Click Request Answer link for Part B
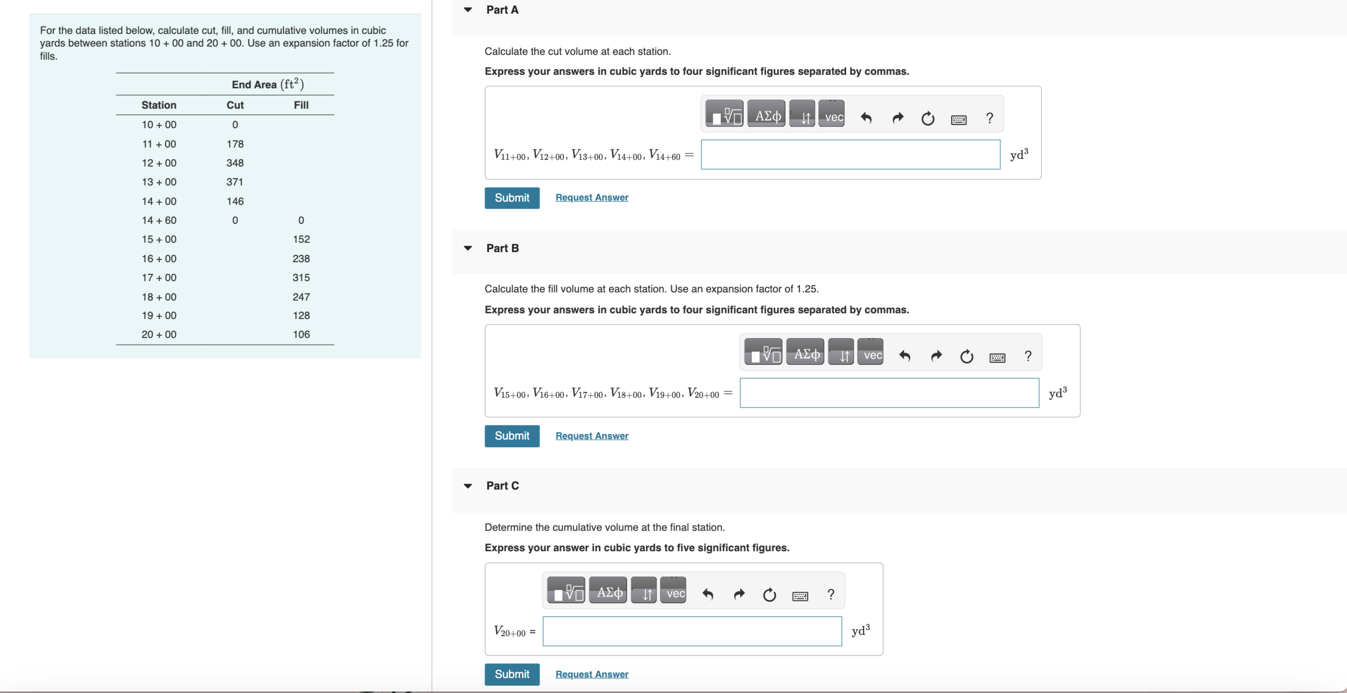This screenshot has height=693, width=1347. (591, 436)
